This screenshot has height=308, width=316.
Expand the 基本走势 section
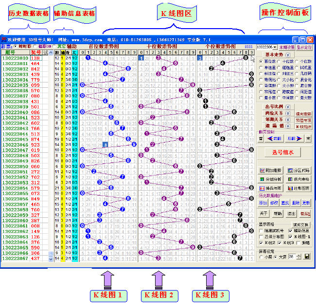pos(287,55)
